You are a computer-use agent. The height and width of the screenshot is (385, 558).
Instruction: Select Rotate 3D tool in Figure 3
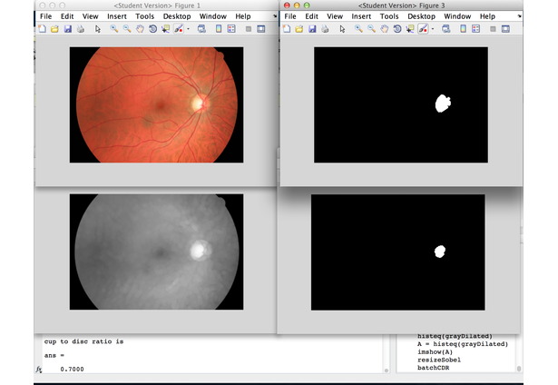[397, 29]
